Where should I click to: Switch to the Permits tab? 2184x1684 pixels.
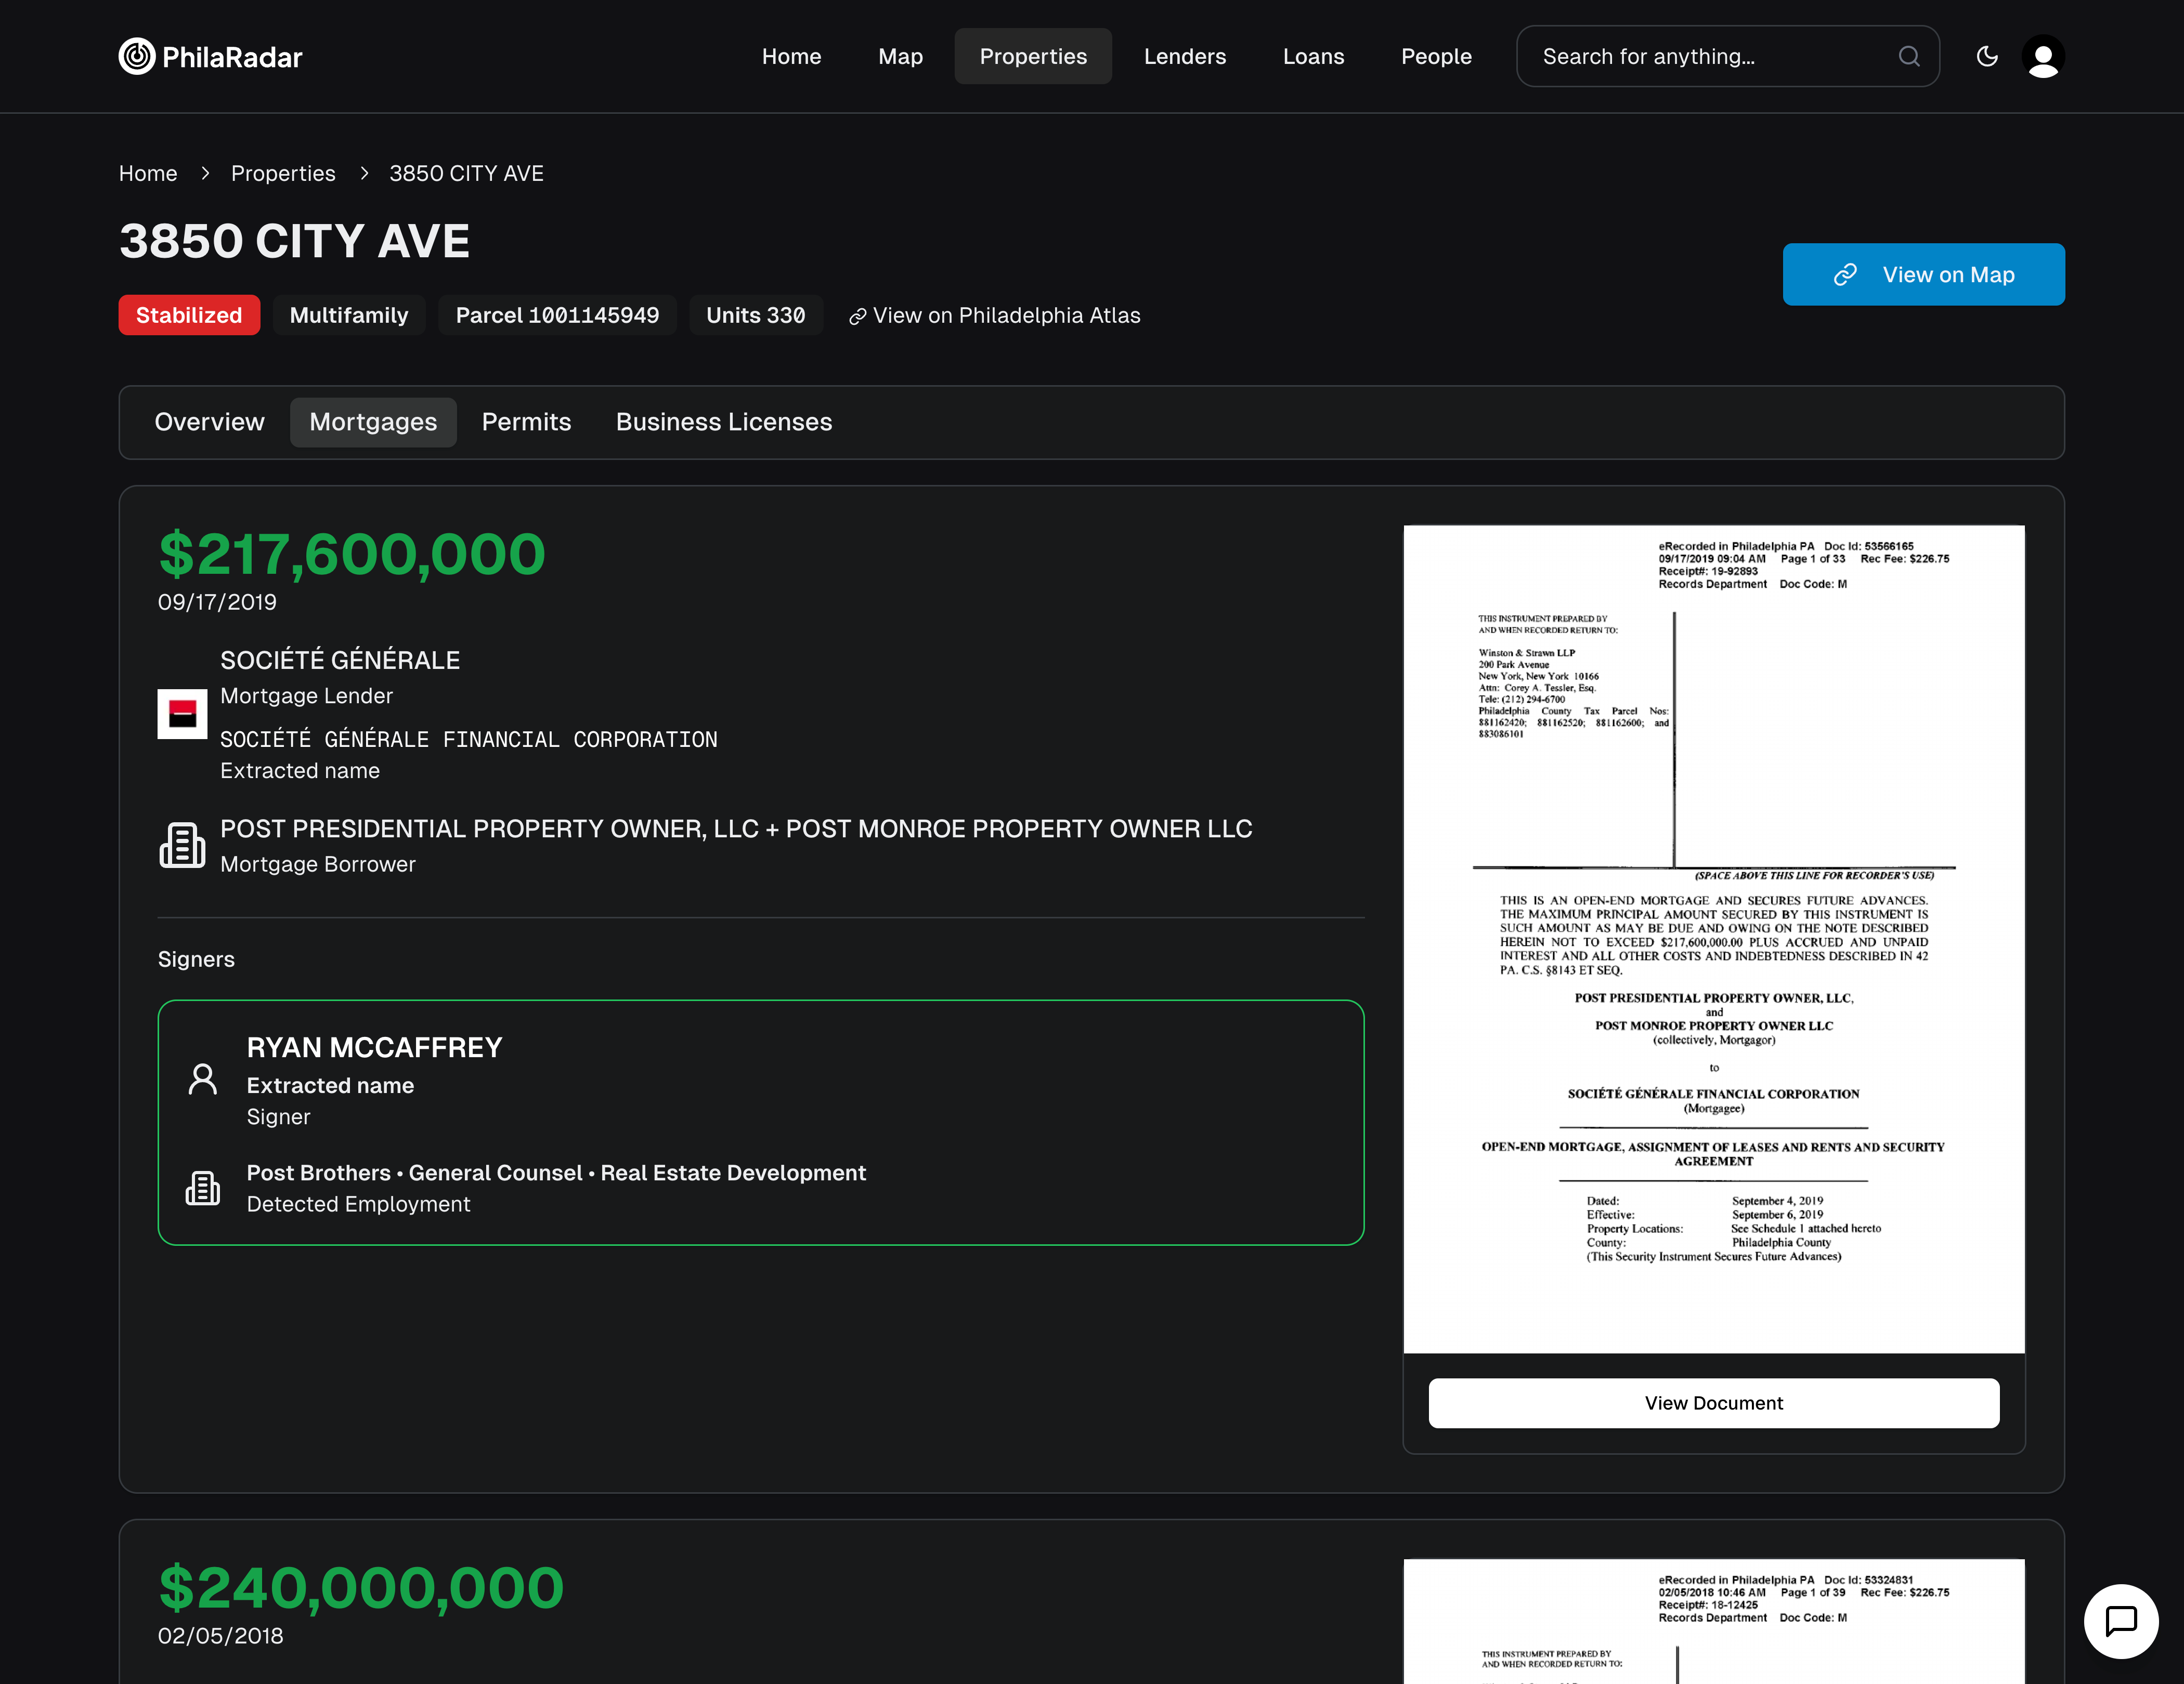point(526,422)
